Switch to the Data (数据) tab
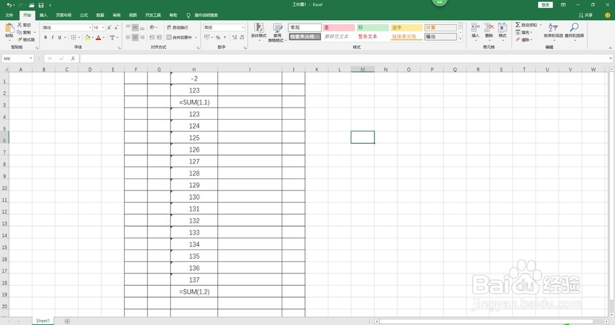Image resolution: width=615 pixels, height=325 pixels. click(x=100, y=15)
